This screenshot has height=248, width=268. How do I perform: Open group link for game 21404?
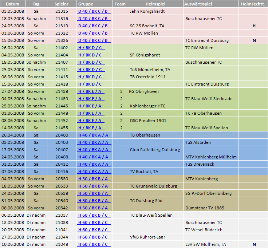91,55
